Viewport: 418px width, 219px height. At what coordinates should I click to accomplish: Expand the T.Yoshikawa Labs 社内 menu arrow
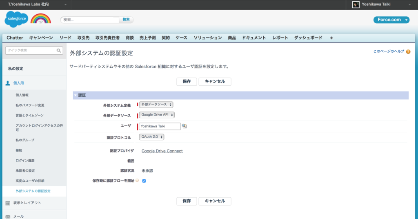point(66,4)
